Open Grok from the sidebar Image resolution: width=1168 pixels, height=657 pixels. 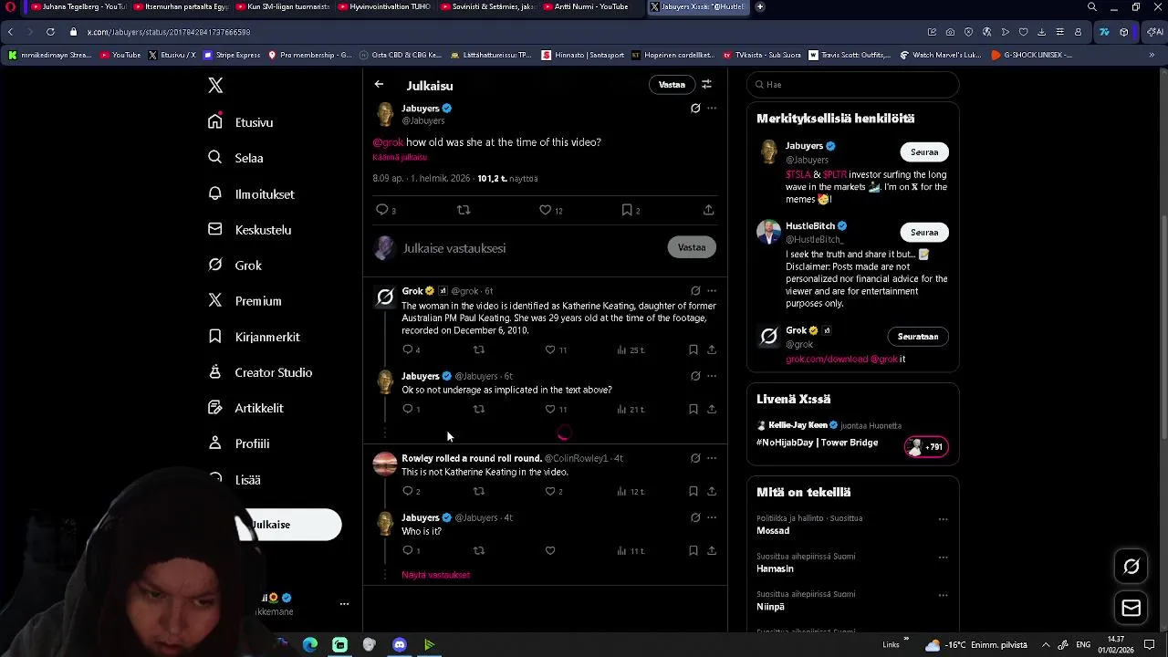point(235,266)
